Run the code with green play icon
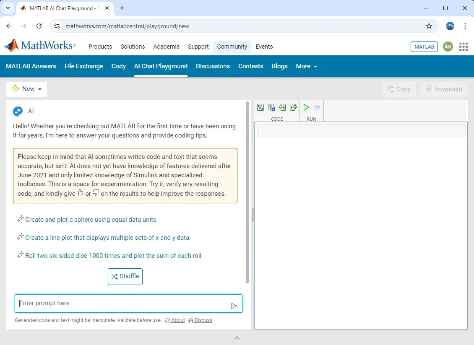This screenshot has width=474, height=345. tap(306, 107)
